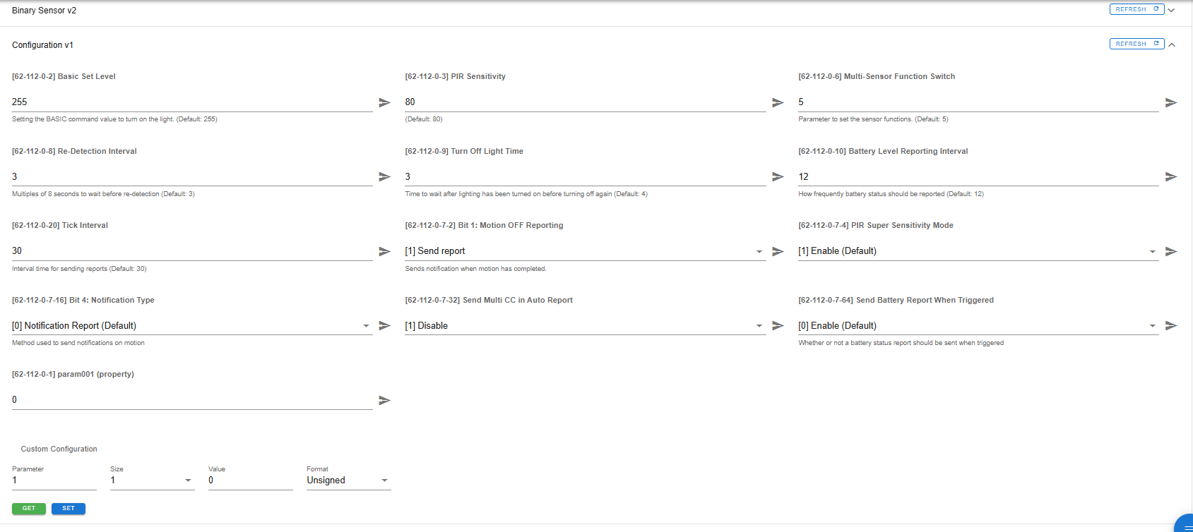1193x532 pixels.
Task: Send the Notification Type setting
Action: tap(384, 325)
